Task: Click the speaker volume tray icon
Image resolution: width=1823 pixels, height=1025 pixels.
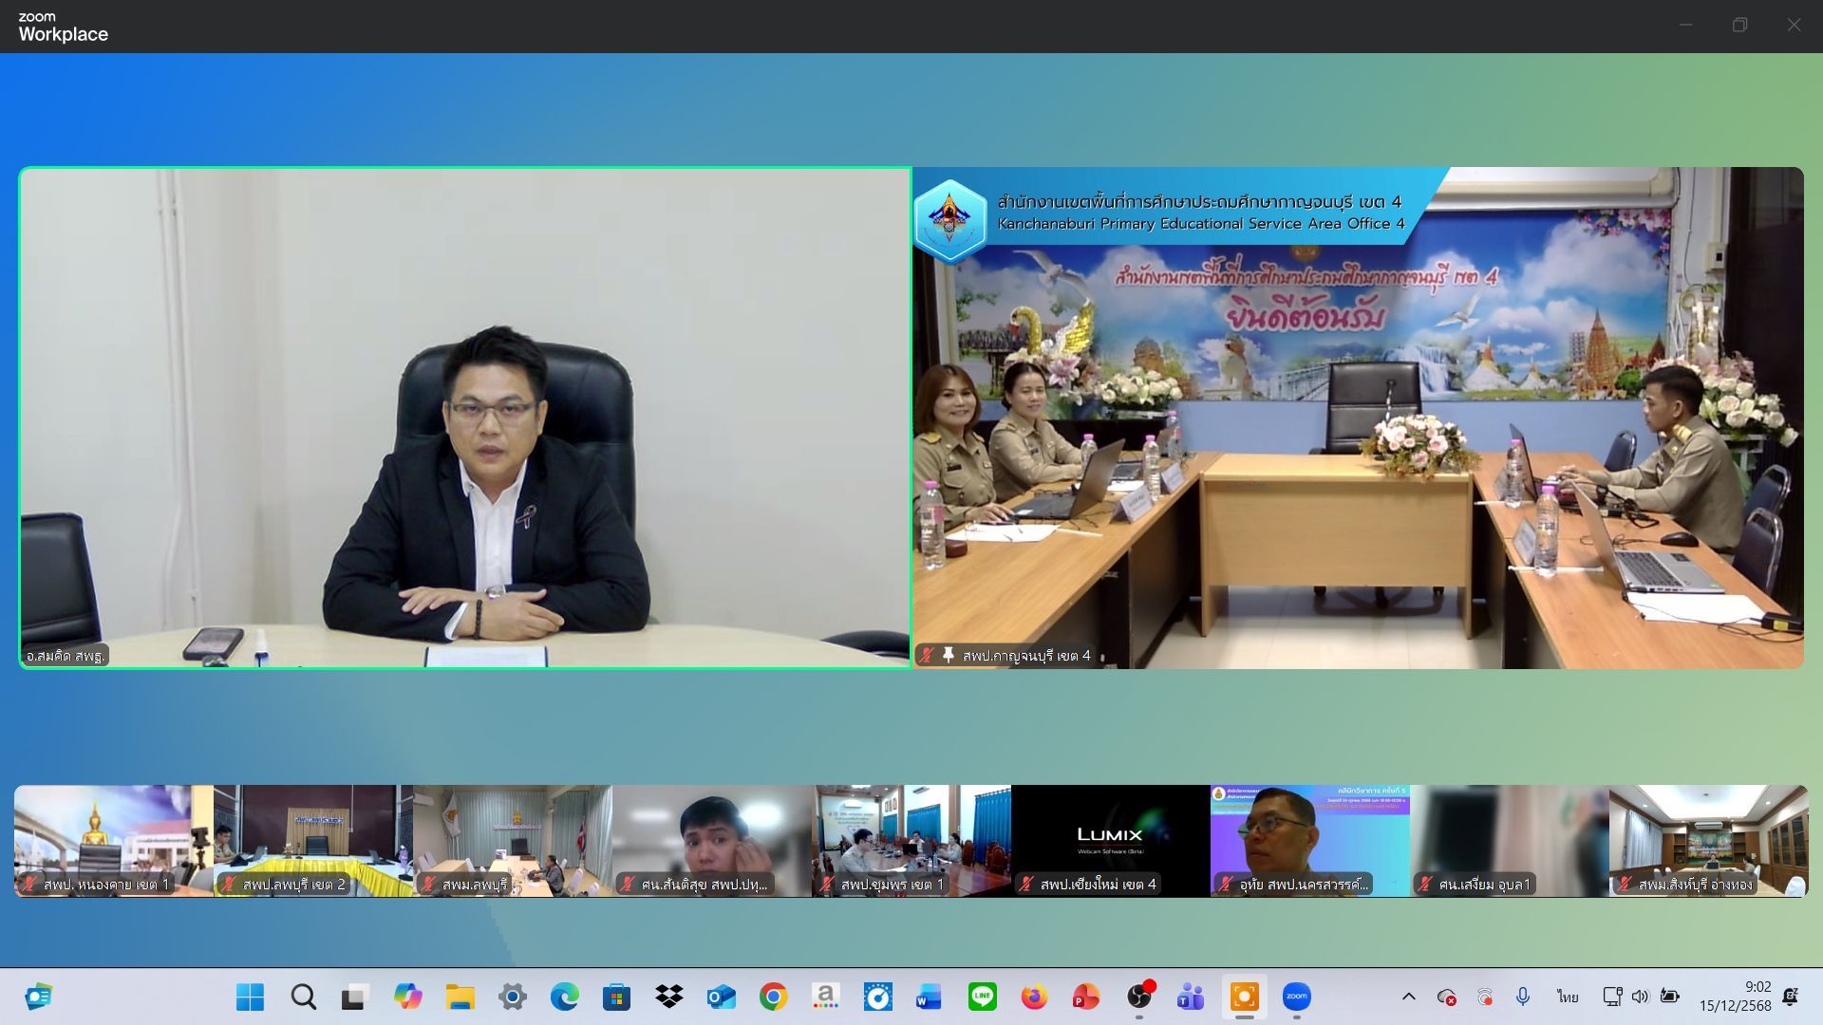Action: click(x=1640, y=997)
